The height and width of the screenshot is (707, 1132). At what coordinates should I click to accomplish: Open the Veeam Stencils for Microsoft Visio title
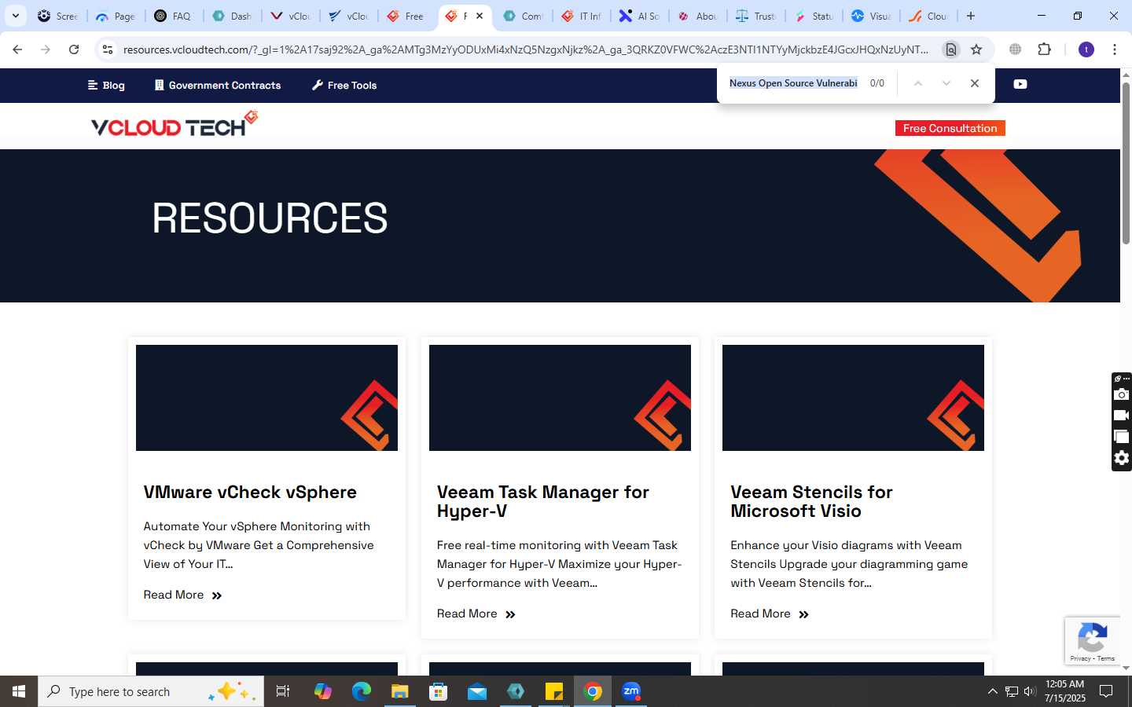coord(811,501)
